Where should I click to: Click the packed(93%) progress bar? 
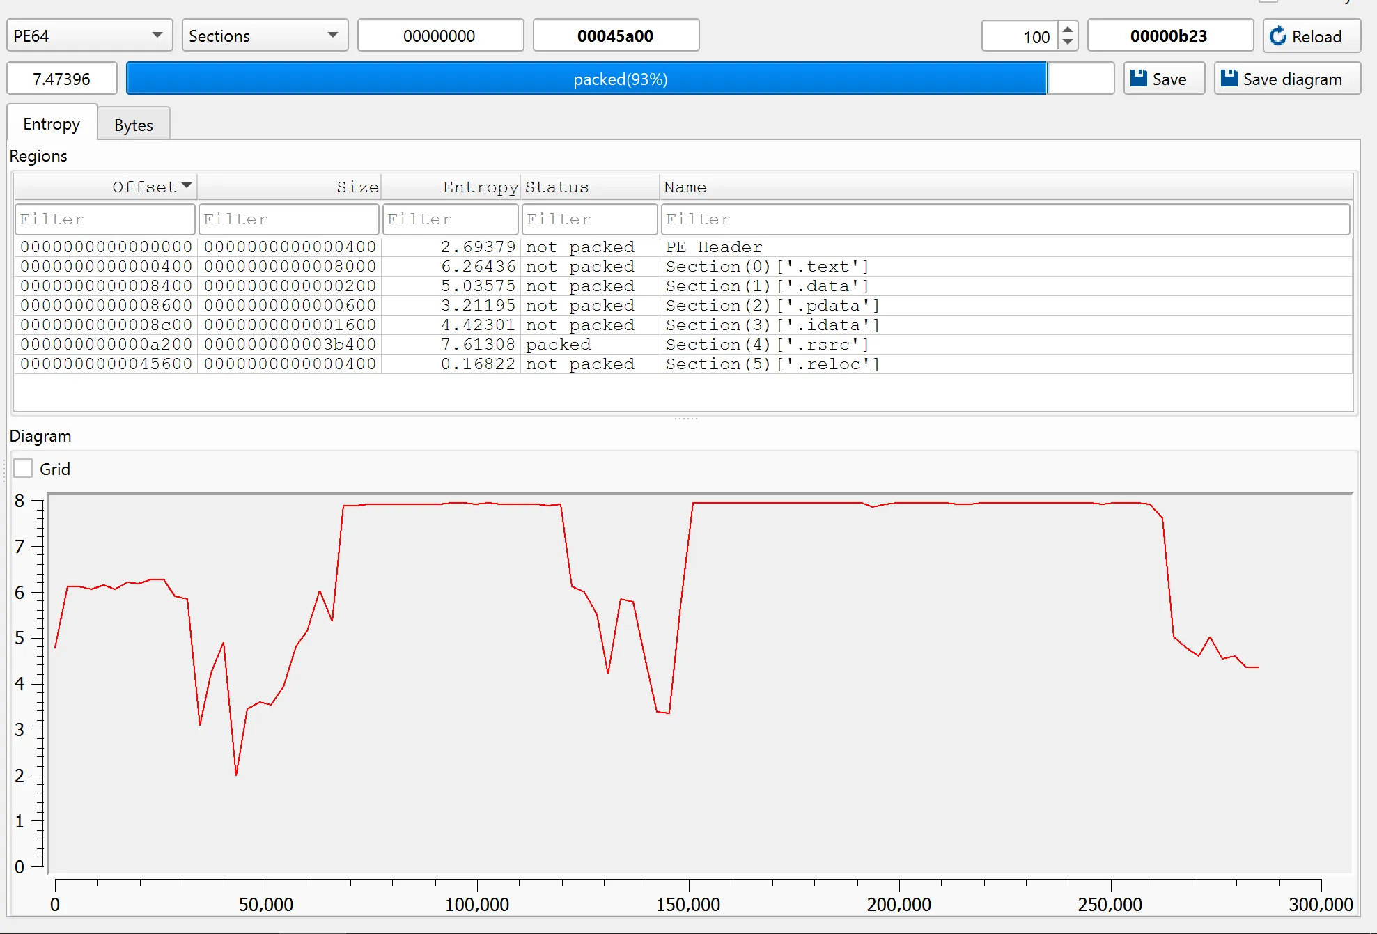click(620, 79)
